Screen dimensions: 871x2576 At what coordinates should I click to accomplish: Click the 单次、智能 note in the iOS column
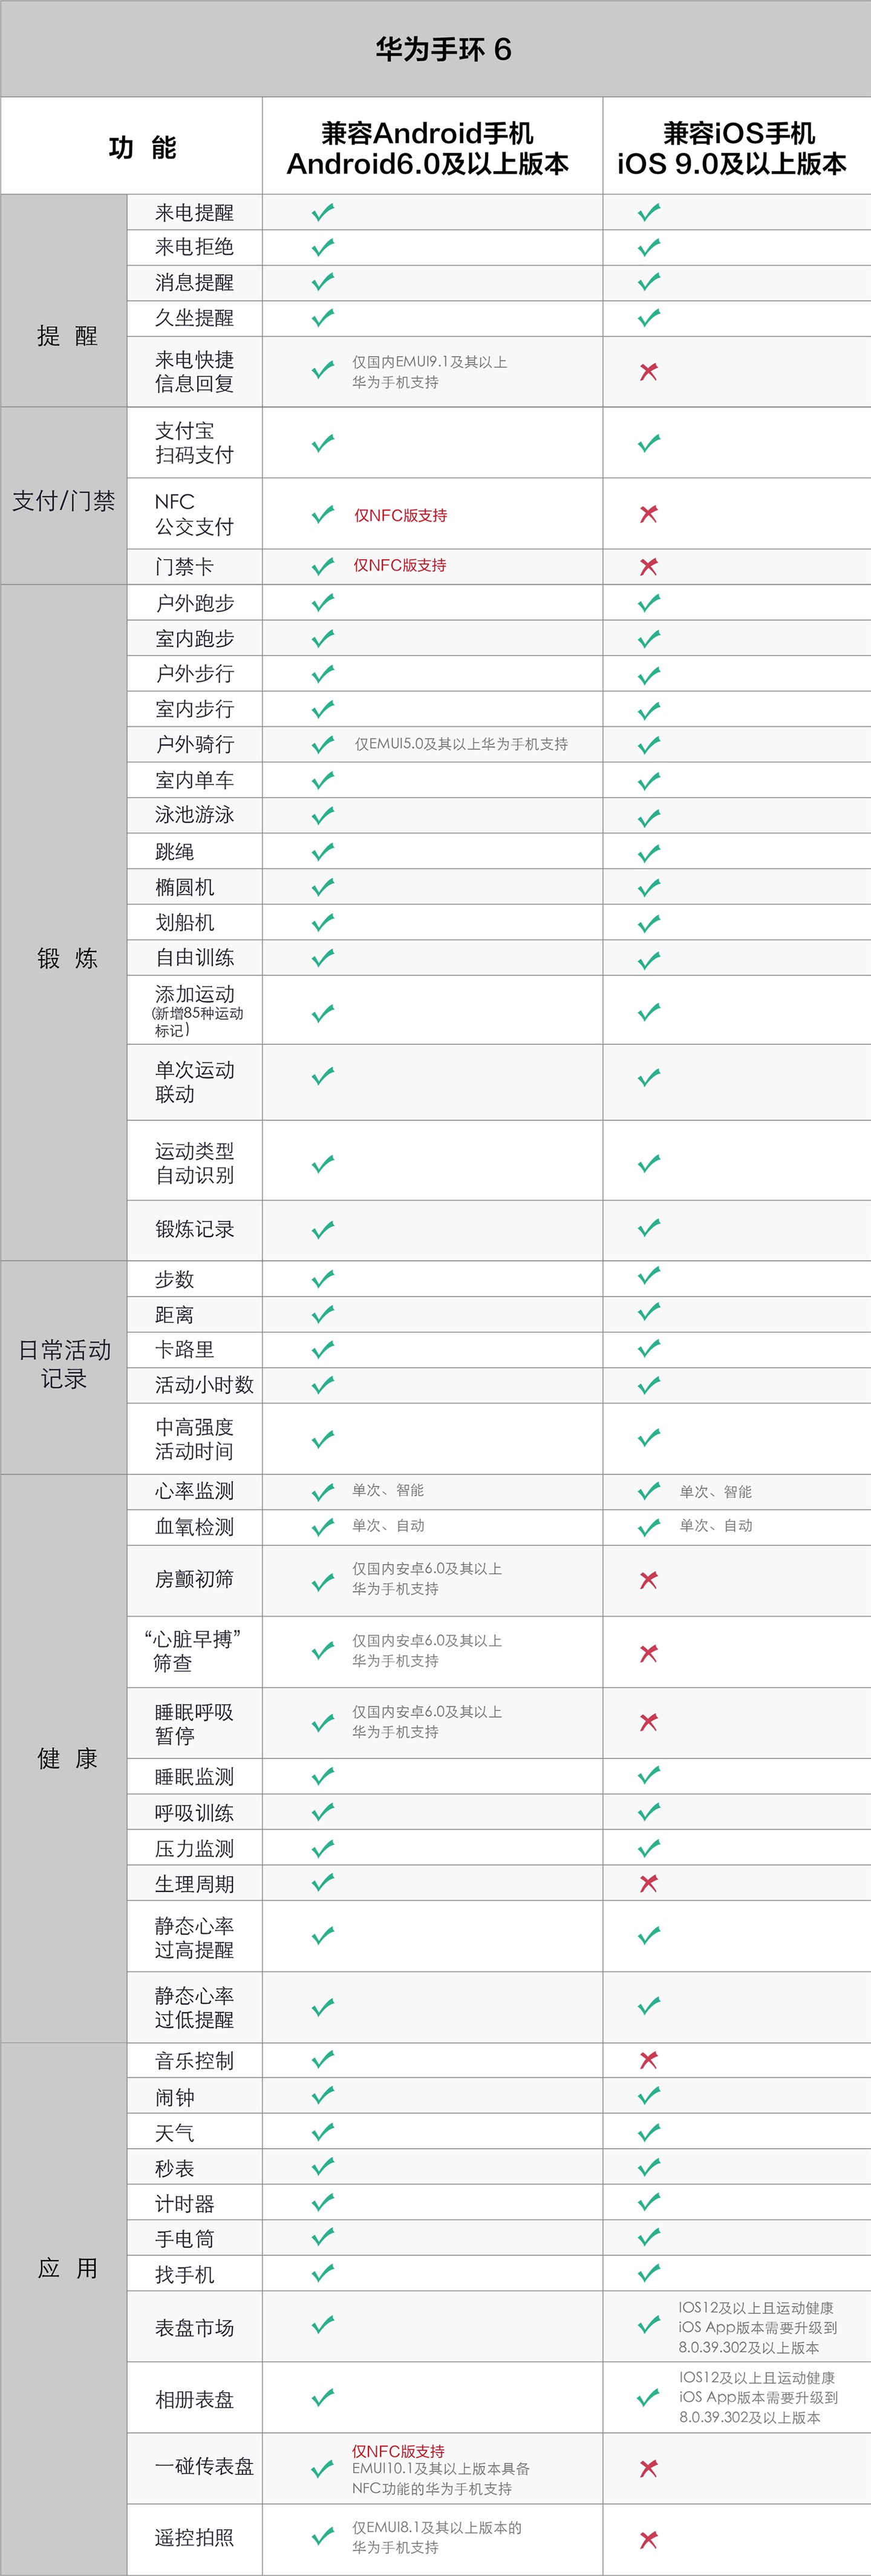coord(715,1492)
